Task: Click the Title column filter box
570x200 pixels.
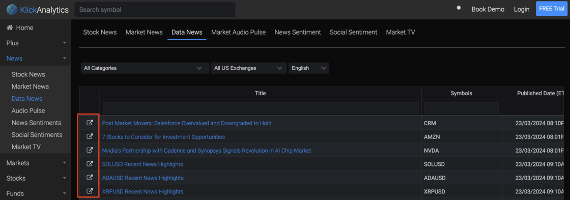Action: click(x=260, y=108)
